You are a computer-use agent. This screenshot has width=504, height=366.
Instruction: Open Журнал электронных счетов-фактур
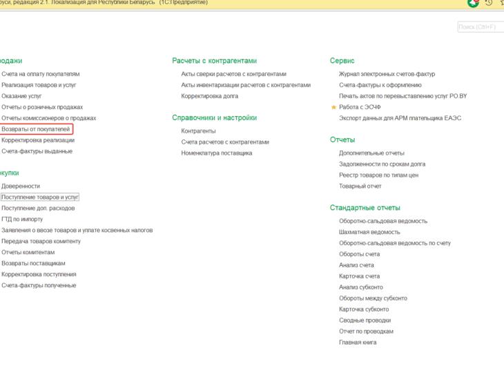(x=387, y=74)
